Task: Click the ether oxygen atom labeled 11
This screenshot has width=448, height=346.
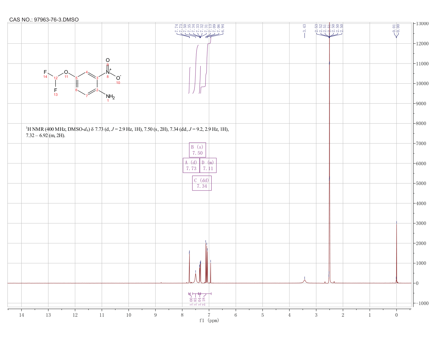Action: point(66,72)
